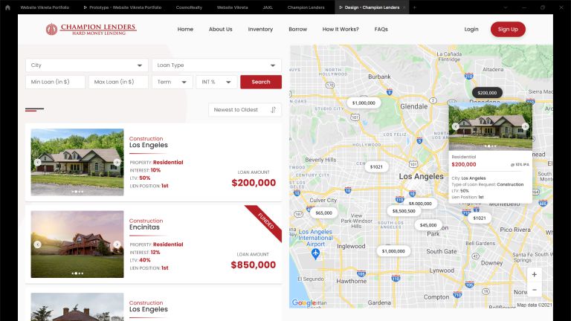The height and width of the screenshot is (321, 571).
Task: Open the City dropdown
Action: [x=87, y=65]
